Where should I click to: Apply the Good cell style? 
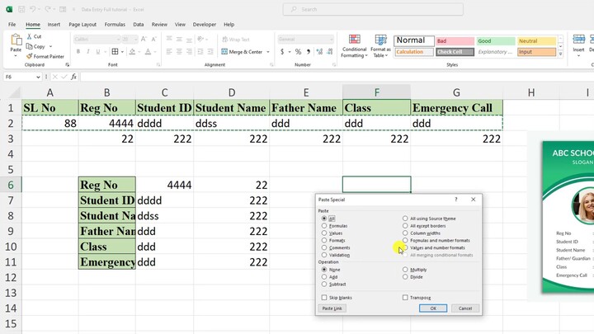(x=496, y=41)
